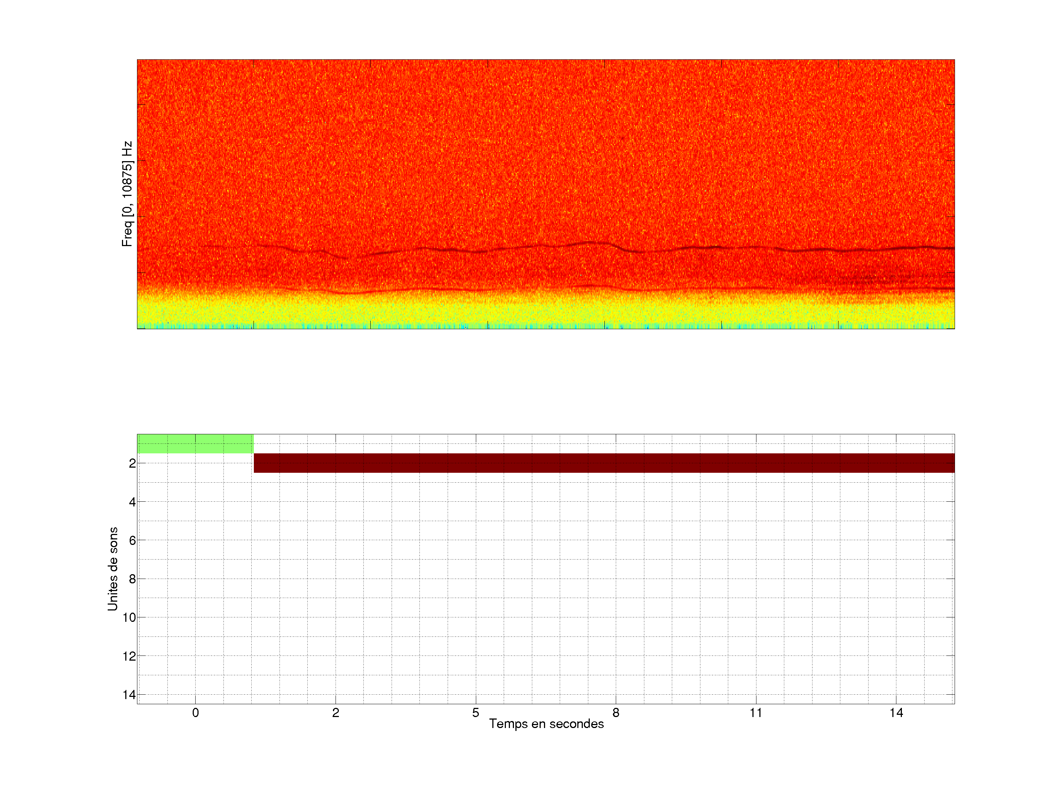Click the x-axis tick label '8'
The width and height of the screenshot is (1055, 791).
tap(616, 713)
